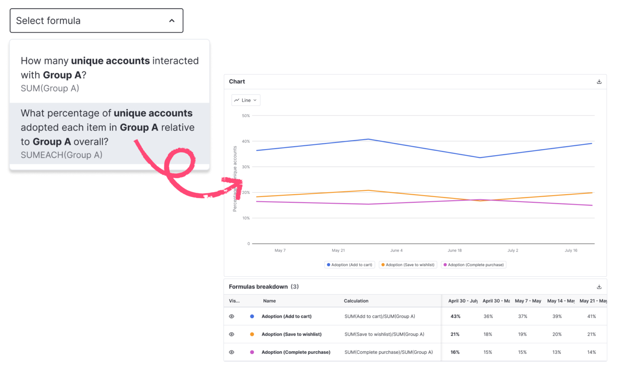This screenshot has width=621, height=380.
Task: Download the Chart as an image
Action: [599, 81]
